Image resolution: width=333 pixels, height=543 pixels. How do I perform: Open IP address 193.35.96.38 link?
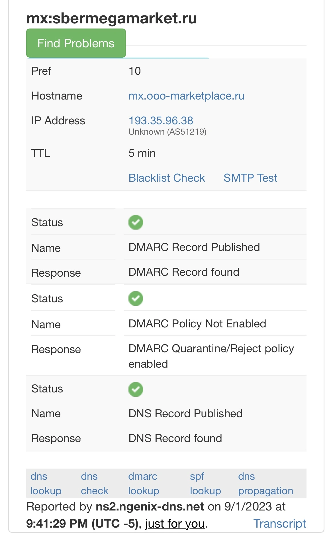click(x=161, y=120)
